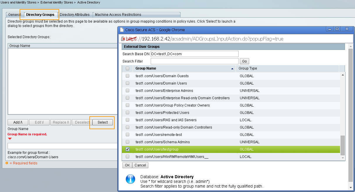
Task: Open Machine Access Restrictions tab
Action: [x=118, y=15]
